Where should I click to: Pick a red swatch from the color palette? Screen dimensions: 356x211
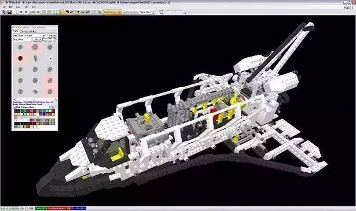point(53,111)
